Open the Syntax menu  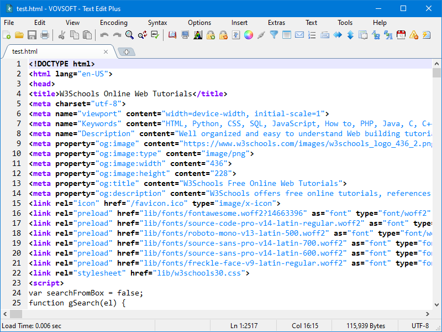pos(157,23)
